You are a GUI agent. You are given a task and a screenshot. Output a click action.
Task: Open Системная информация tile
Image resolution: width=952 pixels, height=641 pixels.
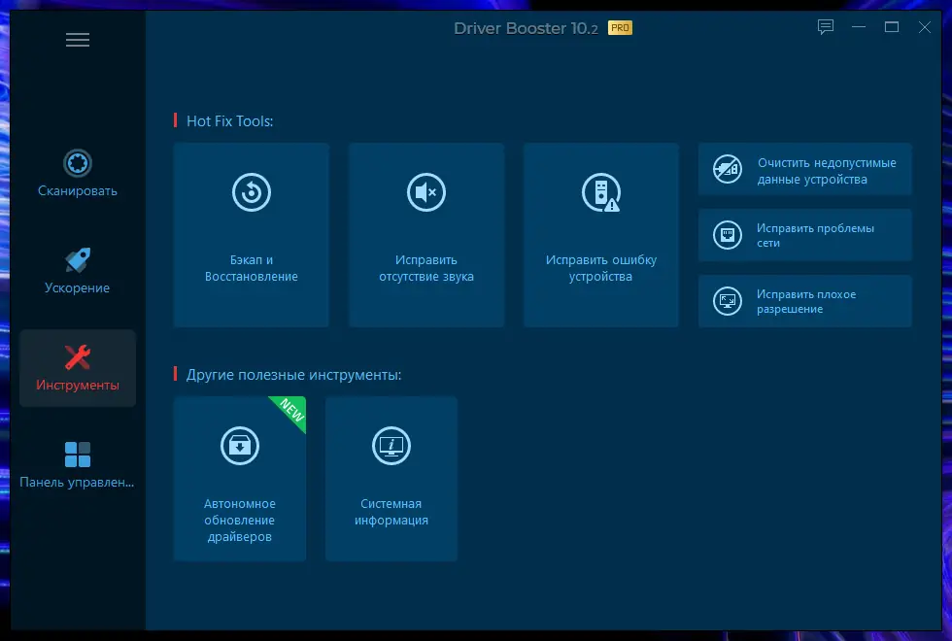tap(391, 479)
